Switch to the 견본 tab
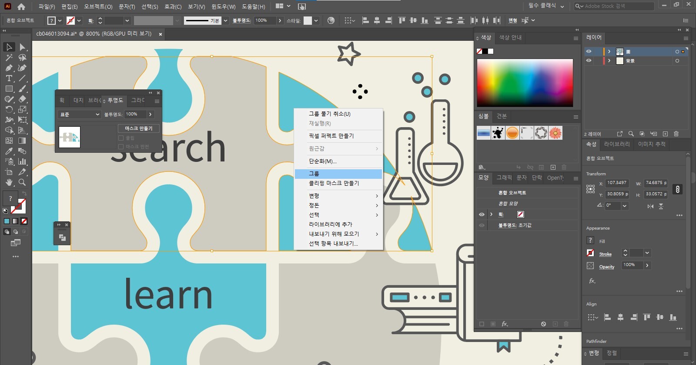 pyautogui.click(x=502, y=116)
